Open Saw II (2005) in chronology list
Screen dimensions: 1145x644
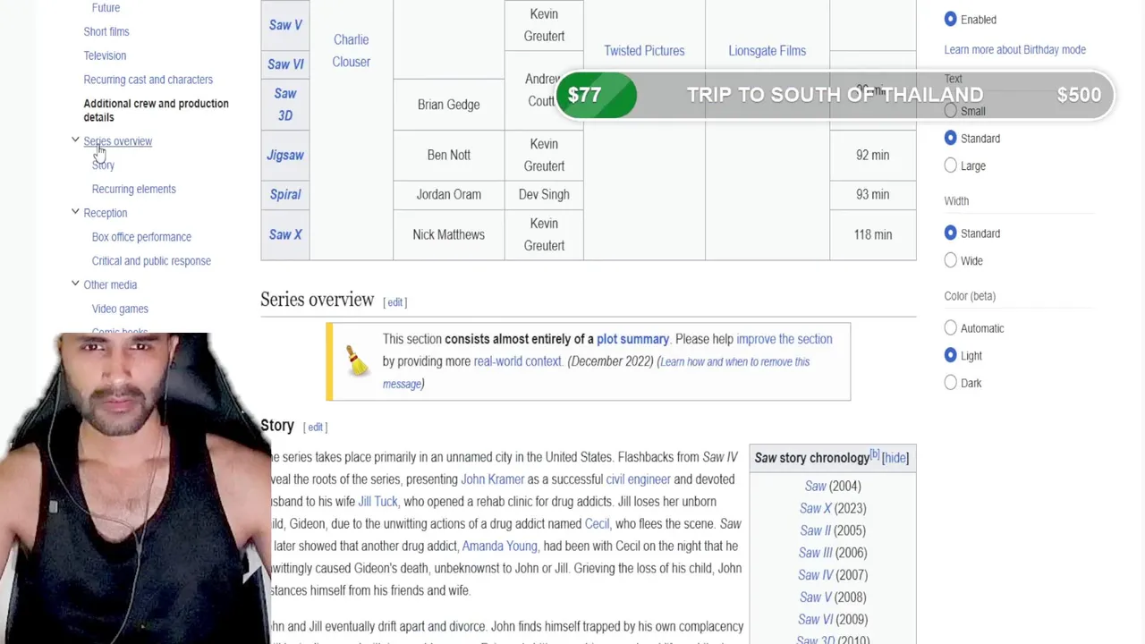[815, 530]
